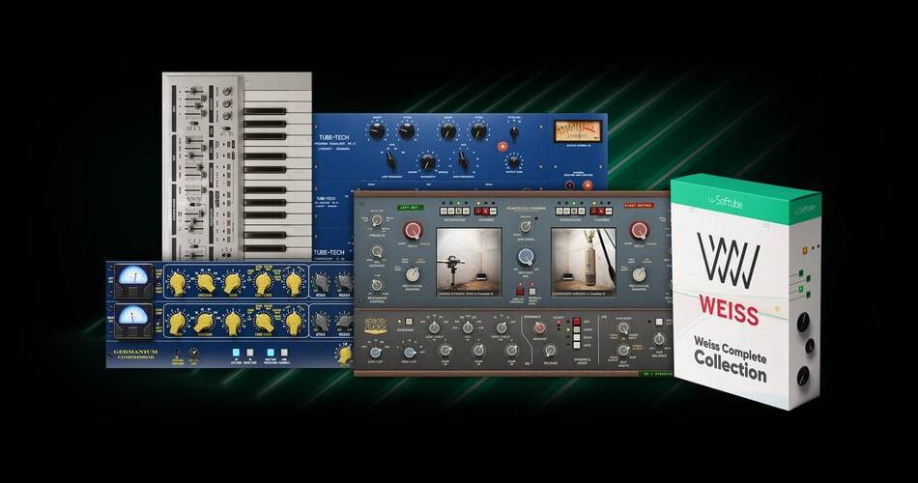Click the gray Attack knob on lower Germanium channel
Viewport: 918px width, 483px height.
(320, 322)
